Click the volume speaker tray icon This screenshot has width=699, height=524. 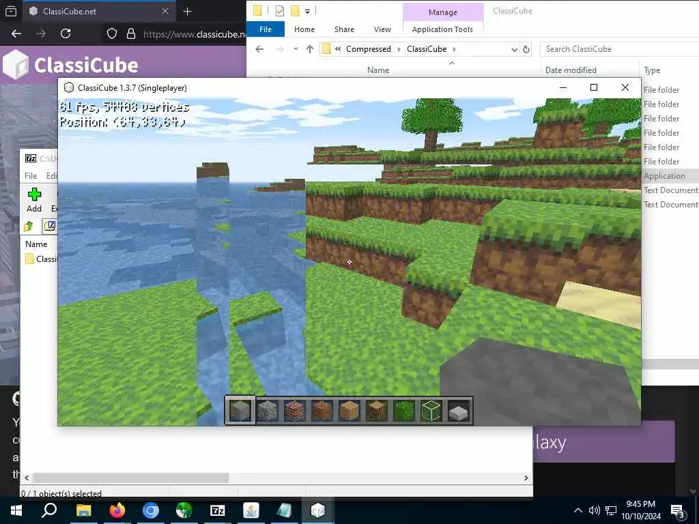click(x=595, y=510)
